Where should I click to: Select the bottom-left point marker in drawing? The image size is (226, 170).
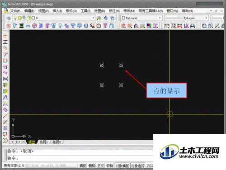(x=102, y=85)
